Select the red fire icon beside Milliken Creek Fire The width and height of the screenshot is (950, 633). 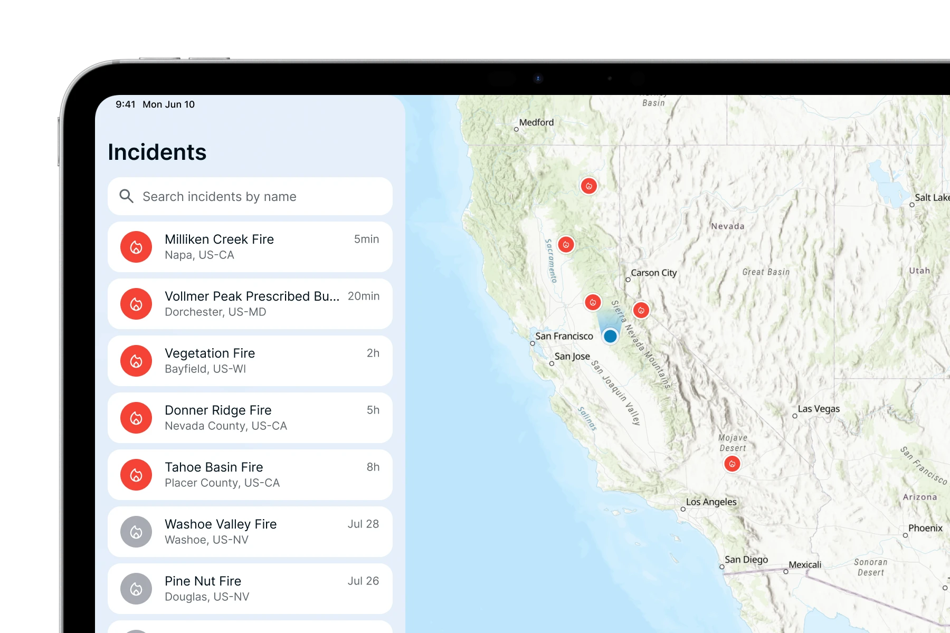click(136, 247)
